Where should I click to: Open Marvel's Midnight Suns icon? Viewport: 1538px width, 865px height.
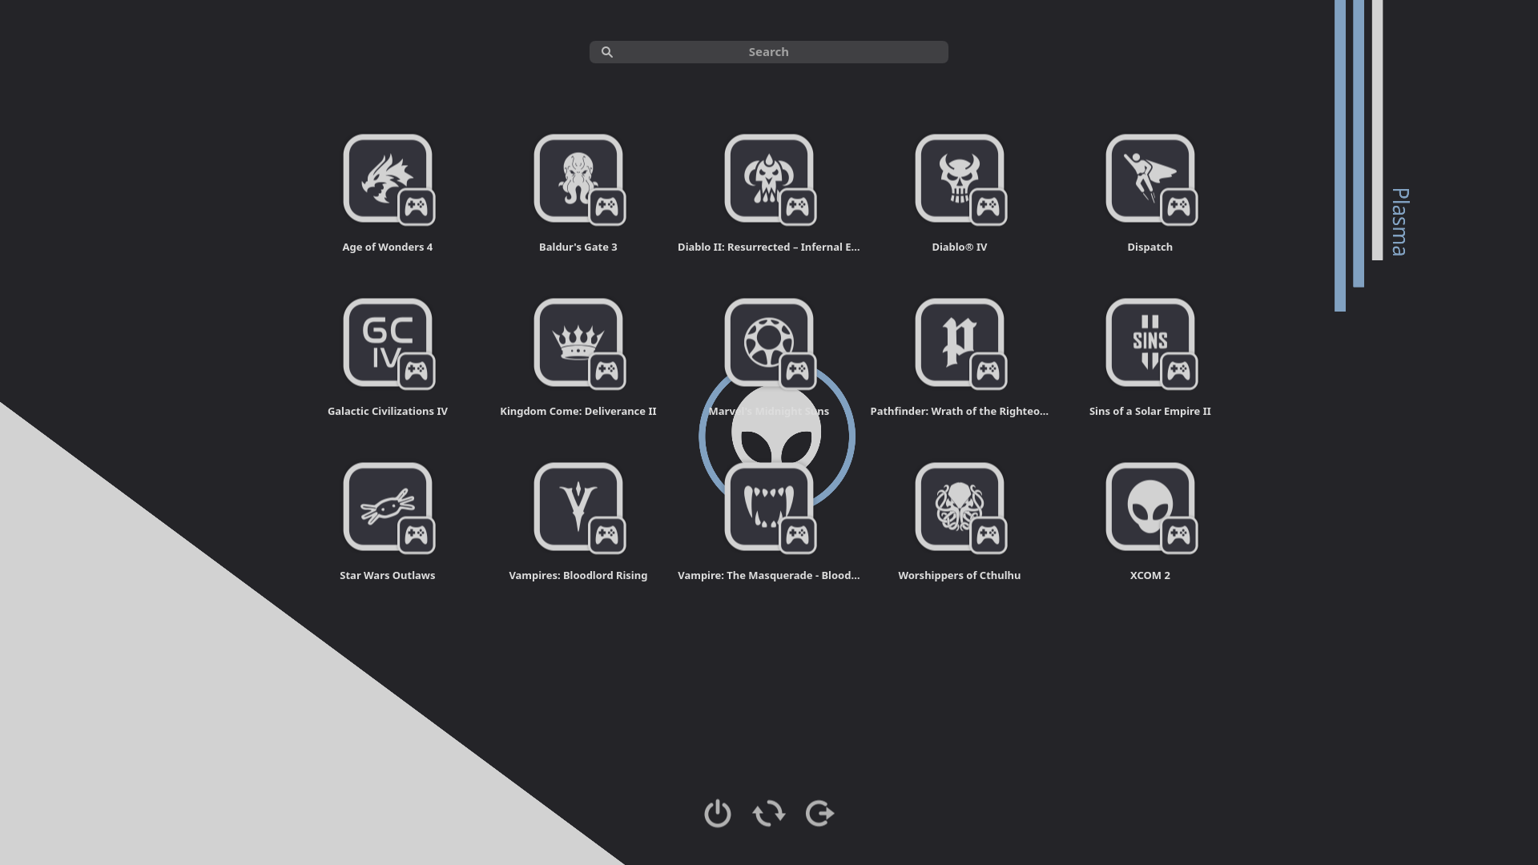(768, 340)
